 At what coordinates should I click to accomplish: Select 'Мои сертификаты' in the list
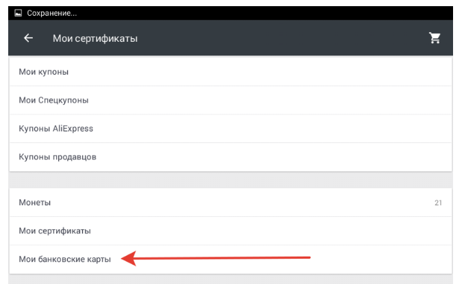coord(55,231)
